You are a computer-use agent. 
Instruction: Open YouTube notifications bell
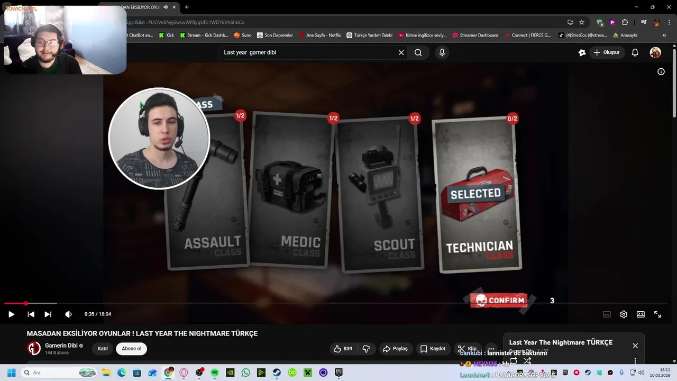[635, 52]
